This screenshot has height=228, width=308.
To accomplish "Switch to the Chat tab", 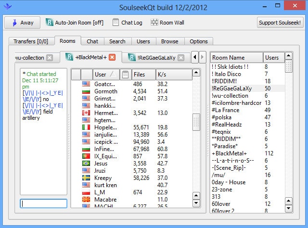I will tap(92, 41).
